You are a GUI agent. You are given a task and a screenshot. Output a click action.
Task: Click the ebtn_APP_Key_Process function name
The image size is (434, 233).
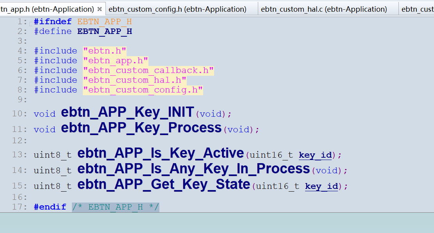click(141, 128)
